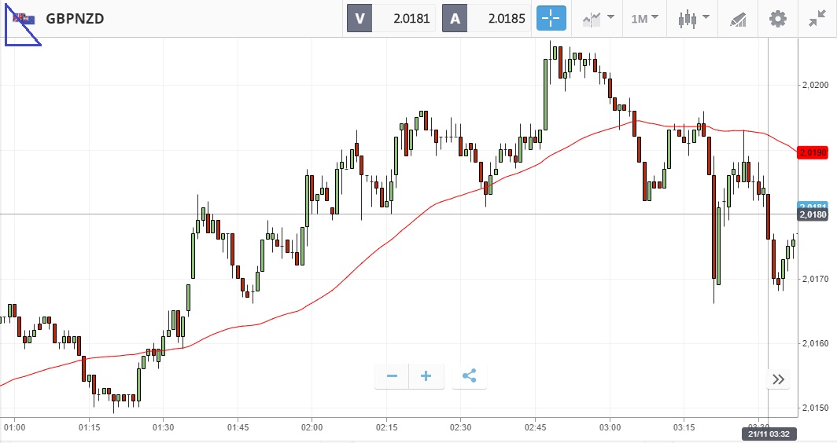Click the collapse chart arrows icon
Viewport: 837px width, 443px height.
817,18
